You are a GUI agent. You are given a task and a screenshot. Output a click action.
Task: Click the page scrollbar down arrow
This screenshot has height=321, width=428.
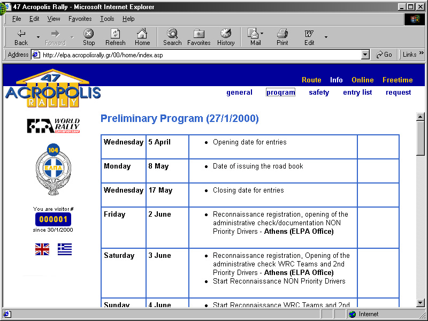pos(421,302)
